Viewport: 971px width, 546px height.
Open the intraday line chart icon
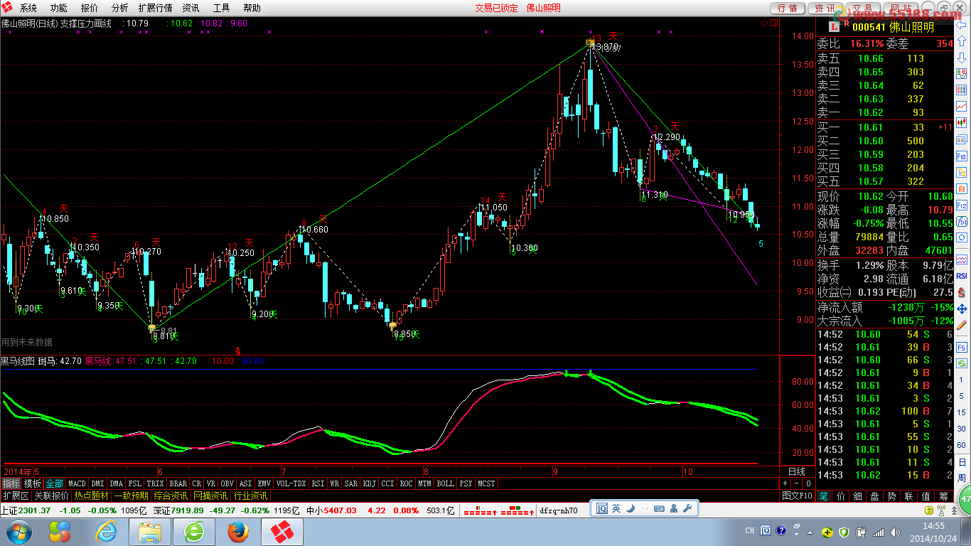[962, 106]
